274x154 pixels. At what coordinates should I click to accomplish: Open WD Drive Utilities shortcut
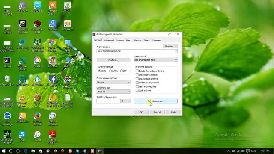pos(22,64)
